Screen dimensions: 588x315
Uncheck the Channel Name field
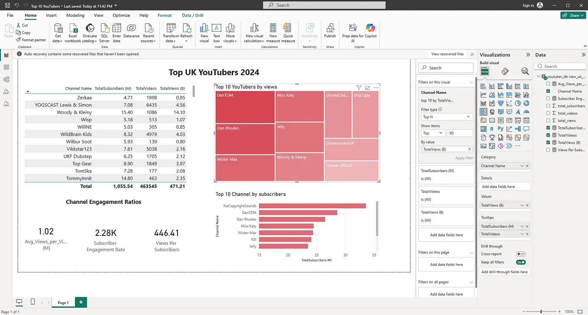[549, 91]
